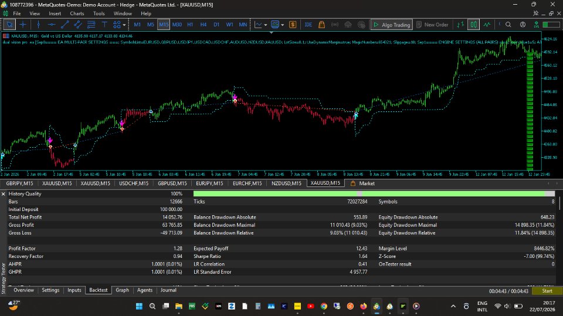Screen dimensions: 563x316
Task: Switch to the NZDUSD,M15 chart tab
Action: coord(286,183)
